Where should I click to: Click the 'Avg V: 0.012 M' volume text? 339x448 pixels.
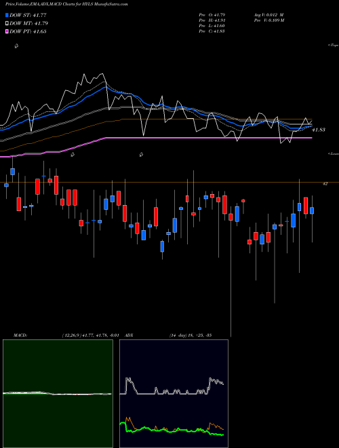click(268, 14)
